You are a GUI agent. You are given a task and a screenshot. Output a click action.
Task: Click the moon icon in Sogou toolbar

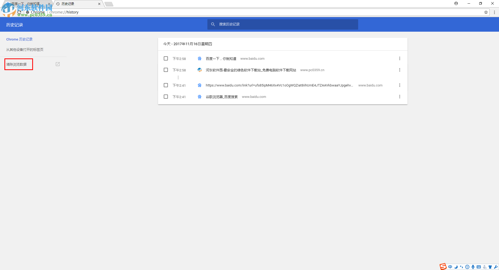(x=456, y=267)
